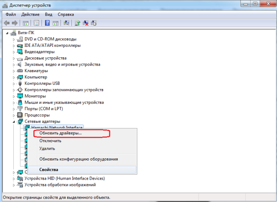This screenshot has height=202, width=277.
Task: Click the Uninstall device icon with red X
Action: point(86,23)
